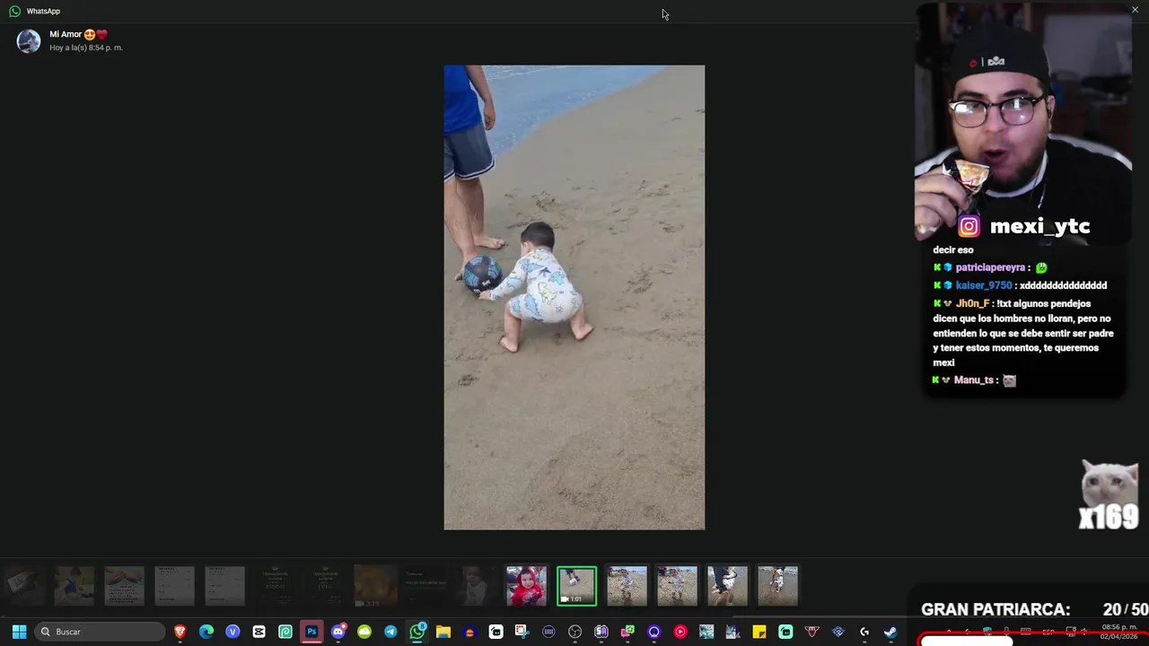Click the WhatsApp taskbar icon with badge
Viewport: 1149px width, 646px height.
(x=417, y=632)
